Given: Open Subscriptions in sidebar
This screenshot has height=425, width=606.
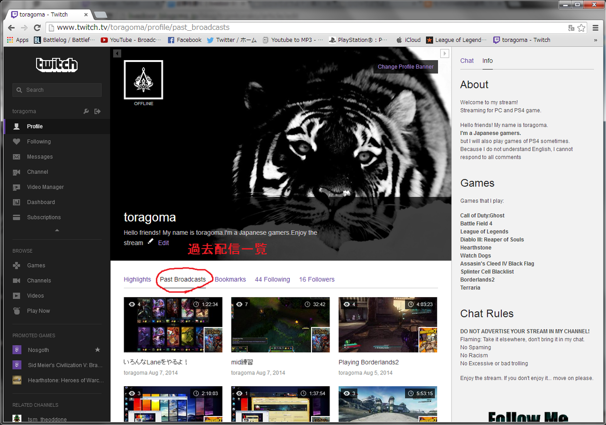Looking at the screenshot, I should coord(57,217).
